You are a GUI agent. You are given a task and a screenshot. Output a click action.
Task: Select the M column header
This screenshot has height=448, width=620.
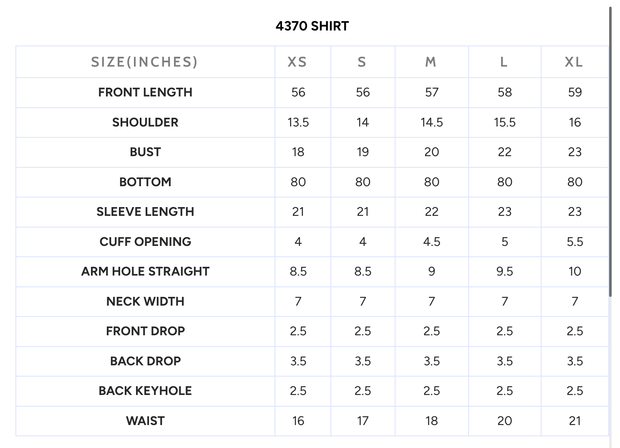(x=431, y=62)
